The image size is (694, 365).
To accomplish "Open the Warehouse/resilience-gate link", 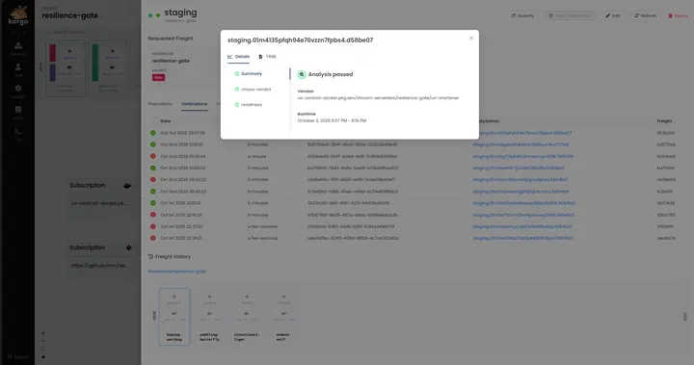I will click(177, 272).
